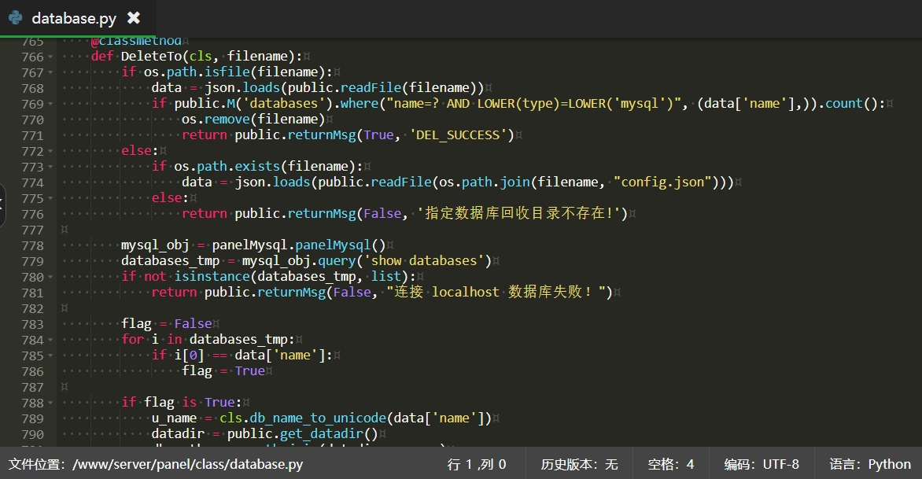922x479 pixels.
Task: Click 'flag = True' on line 786
Action: (223, 371)
